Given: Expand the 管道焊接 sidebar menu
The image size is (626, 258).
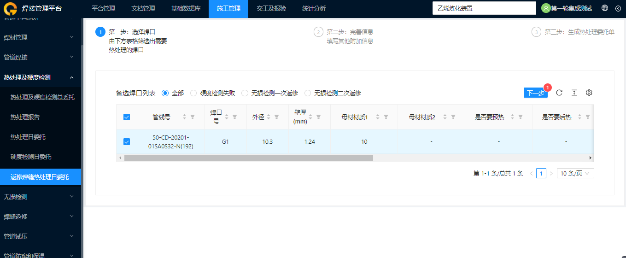Looking at the screenshot, I should point(41,57).
